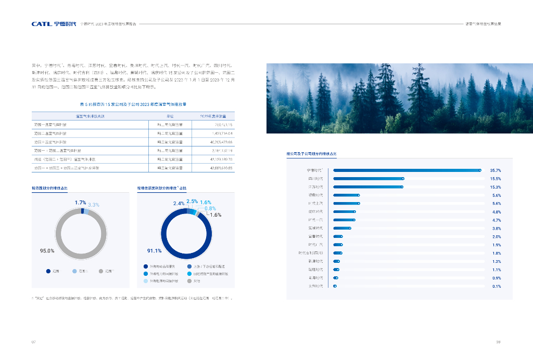Screen dimensions: 533x361
Task: Click the 按公司及子公司划分的排放占比 heading
Action: point(311,154)
